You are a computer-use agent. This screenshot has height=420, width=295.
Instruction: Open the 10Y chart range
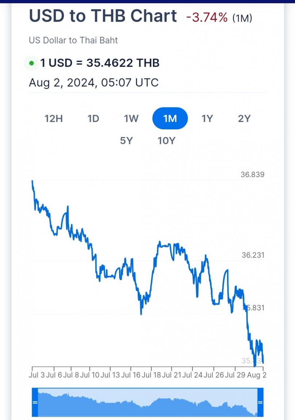[166, 140]
